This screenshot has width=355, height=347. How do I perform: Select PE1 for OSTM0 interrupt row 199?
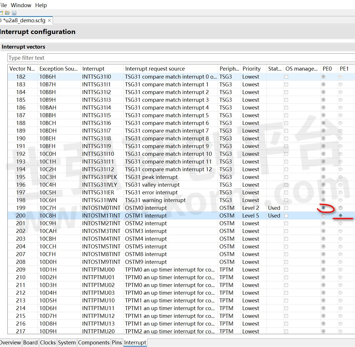[340, 208]
